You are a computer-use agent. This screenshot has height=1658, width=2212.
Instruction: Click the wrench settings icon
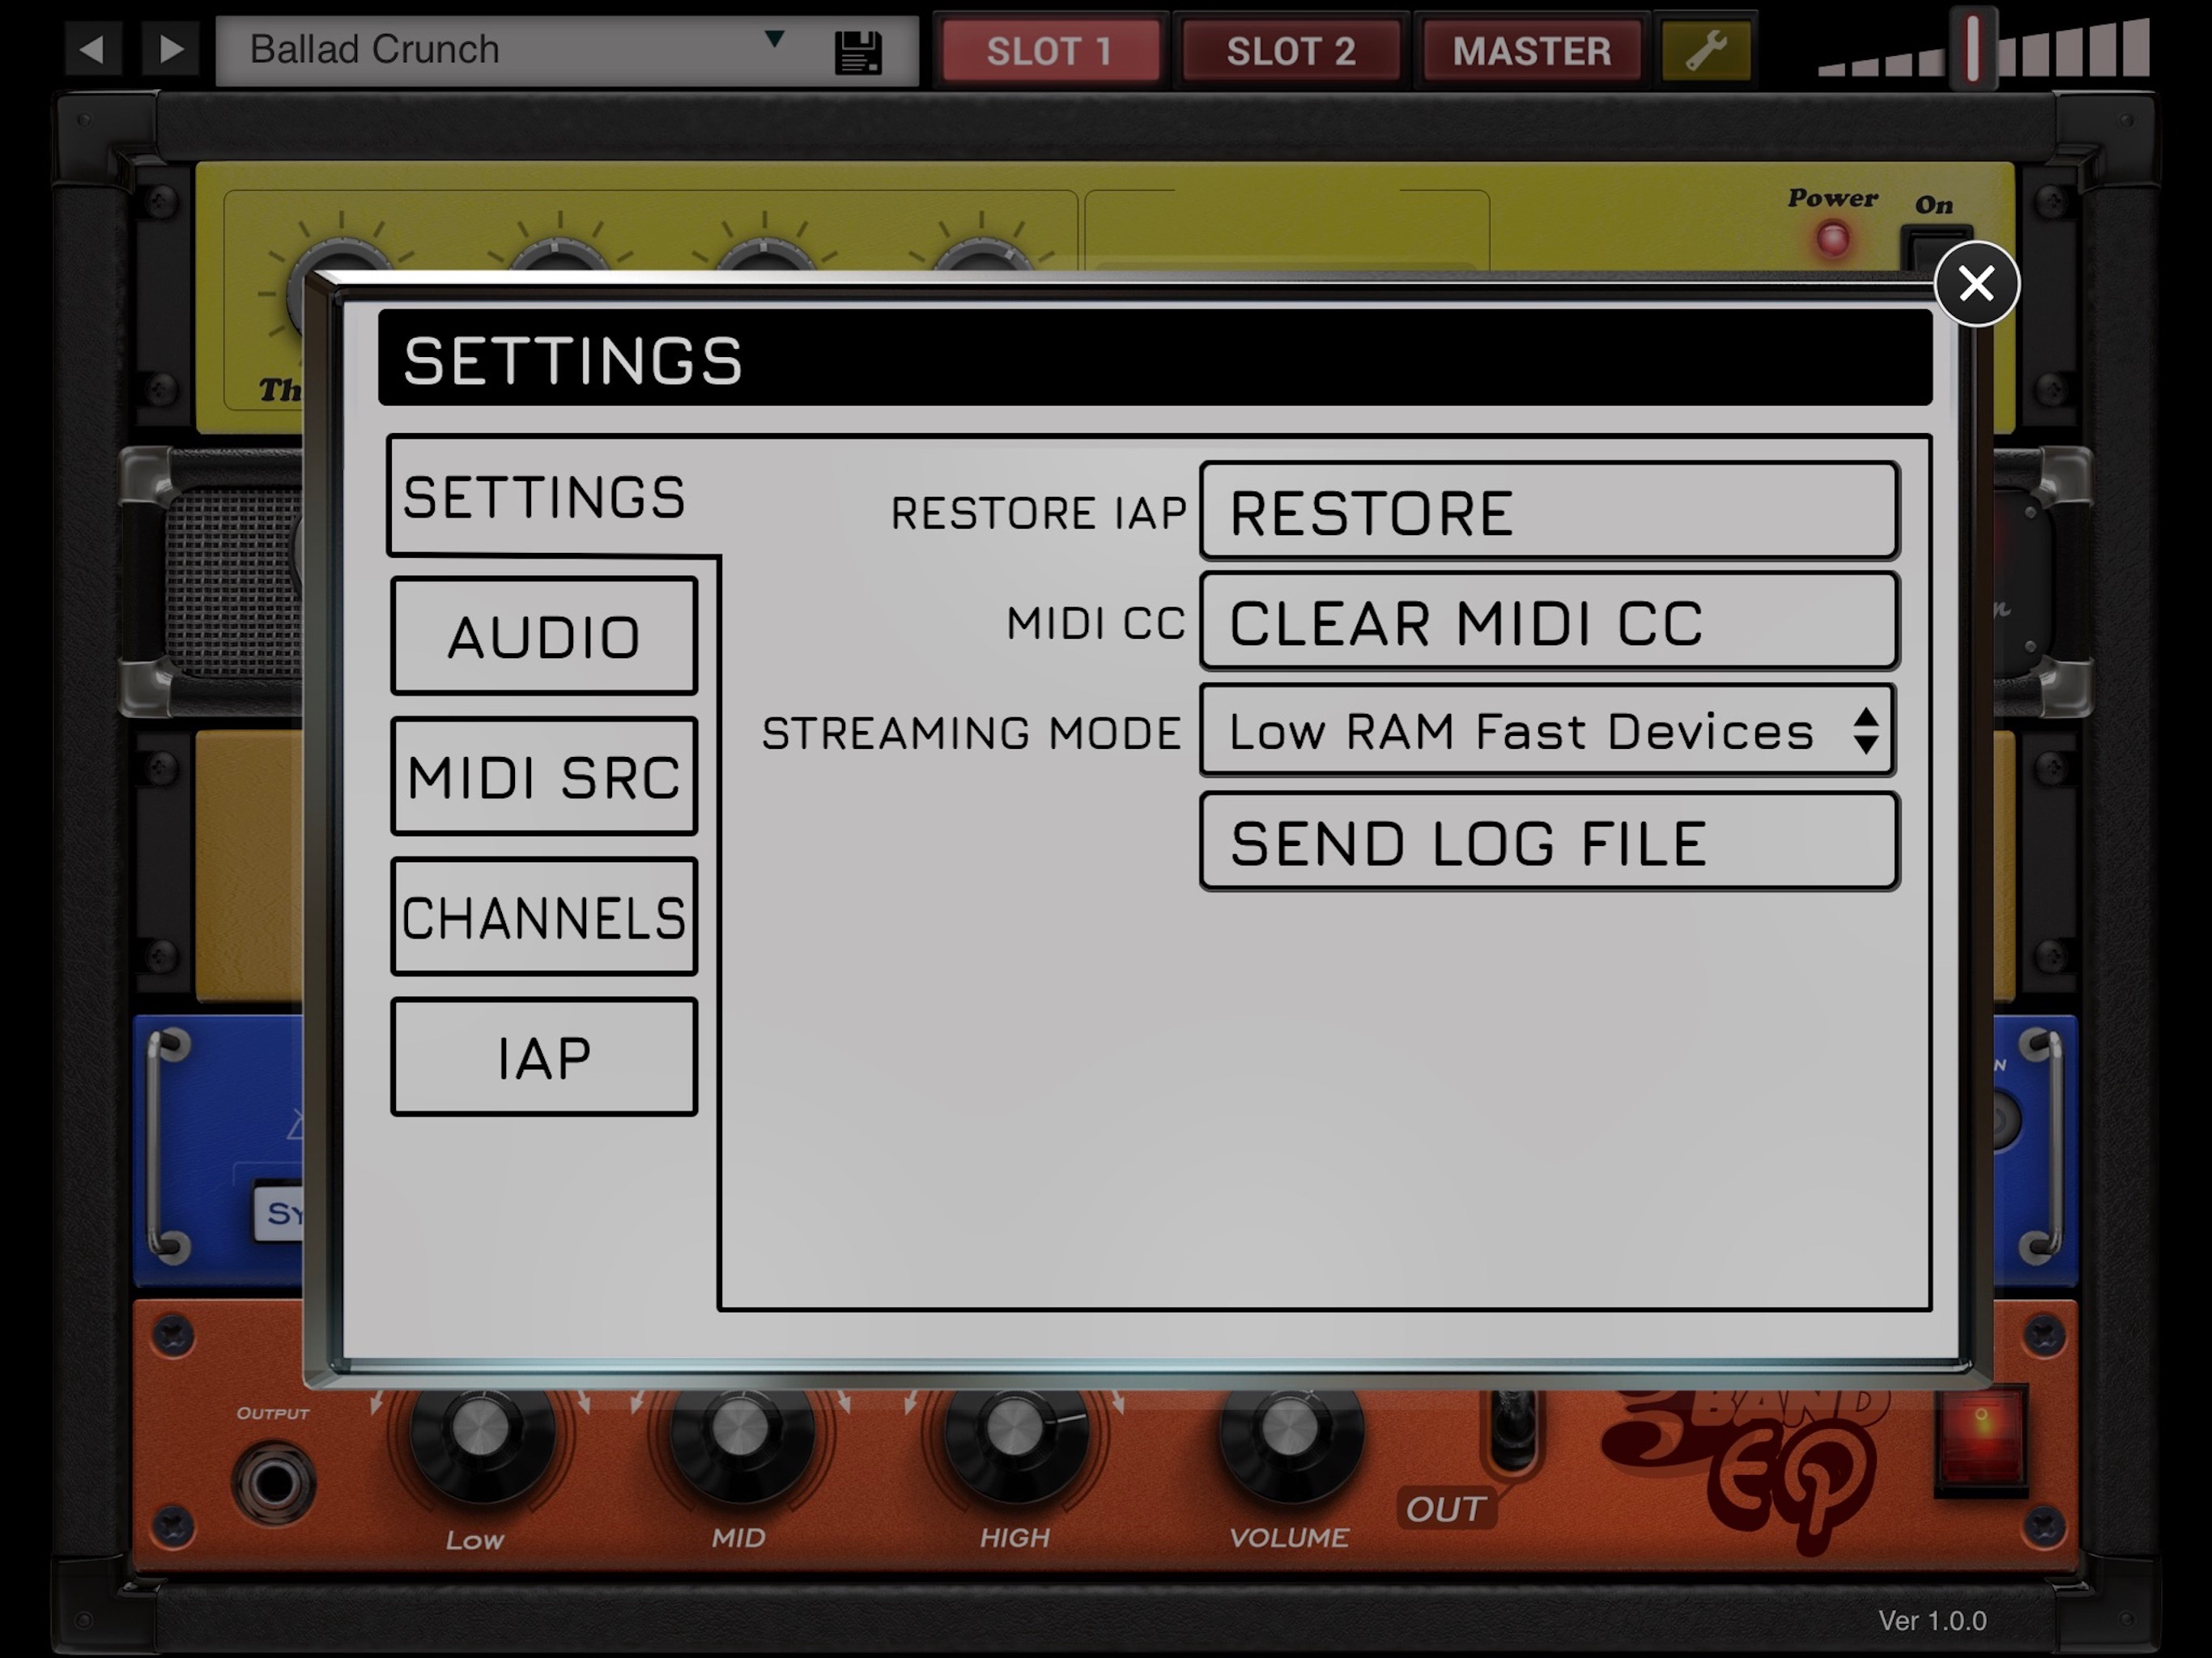point(1706,50)
